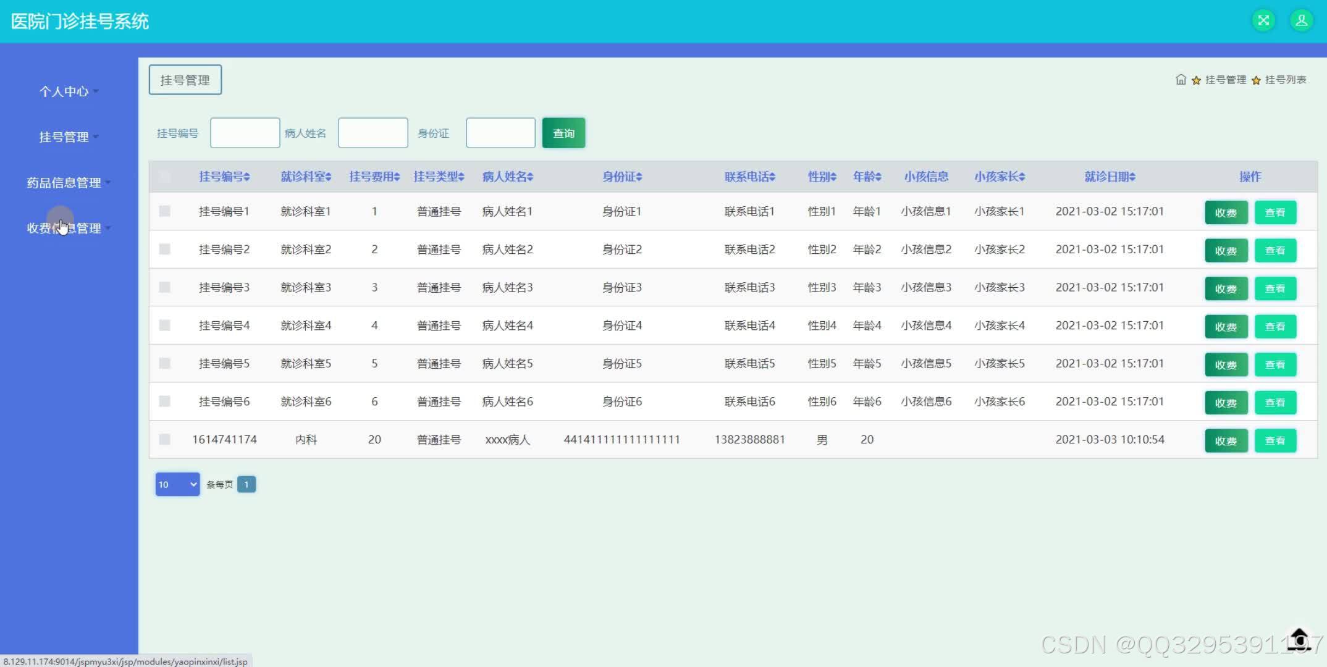Check the row for 挂号编号2
The width and height of the screenshot is (1327, 667).
164,249
